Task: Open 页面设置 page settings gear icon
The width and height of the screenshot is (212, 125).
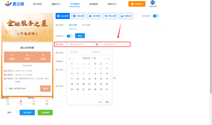Action: (x=79, y=16)
